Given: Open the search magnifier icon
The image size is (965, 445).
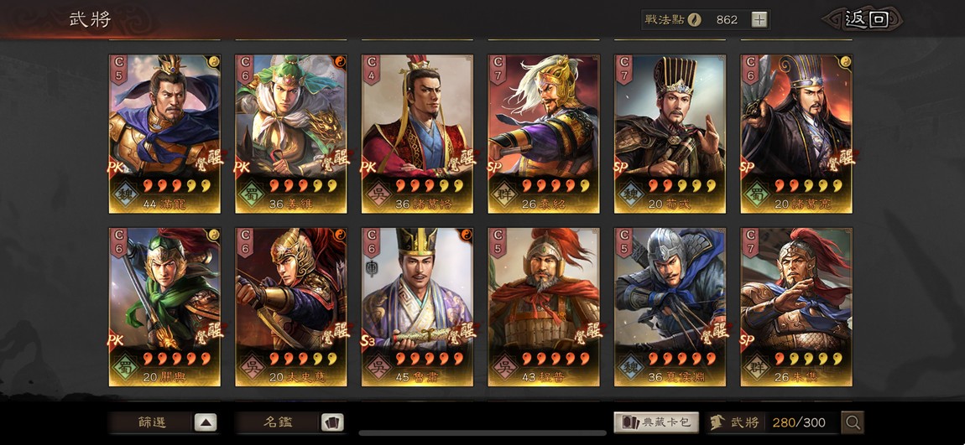Looking at the screenshot, I should 853,422.
